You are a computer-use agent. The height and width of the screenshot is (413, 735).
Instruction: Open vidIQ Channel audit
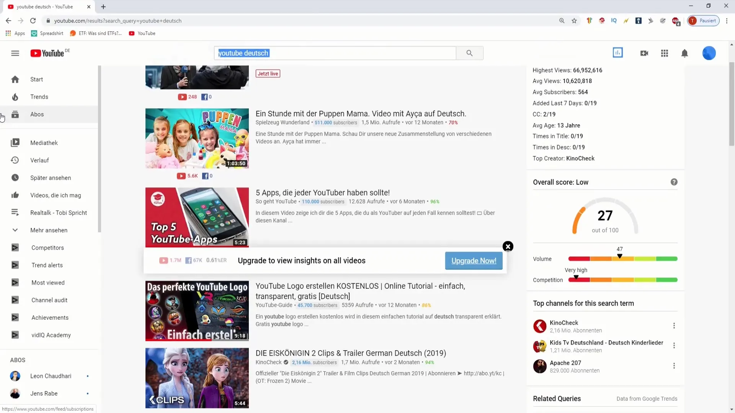tap(49, 300)
